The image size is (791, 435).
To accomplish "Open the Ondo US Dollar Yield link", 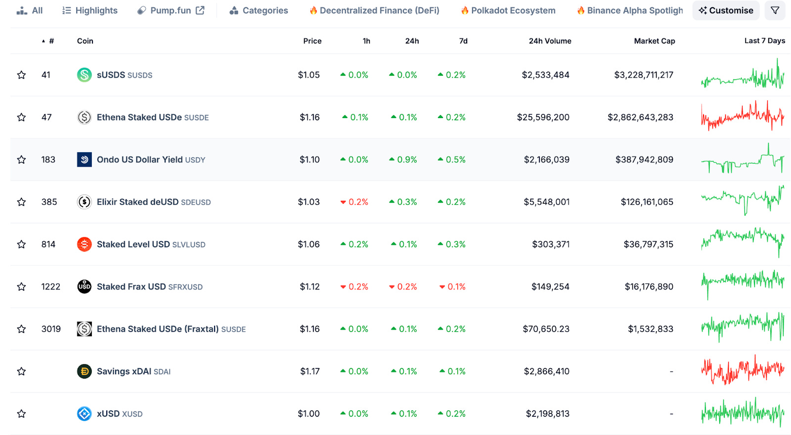I will pos(151,160).
